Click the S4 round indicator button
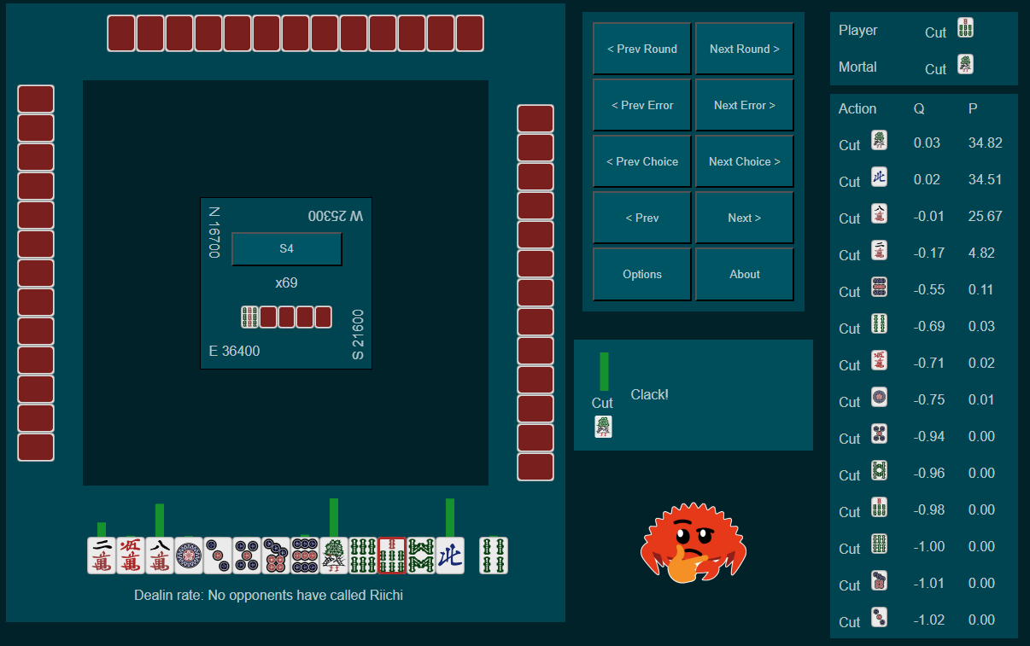This screenshot has width=1030, height=646. click(287, 248)
